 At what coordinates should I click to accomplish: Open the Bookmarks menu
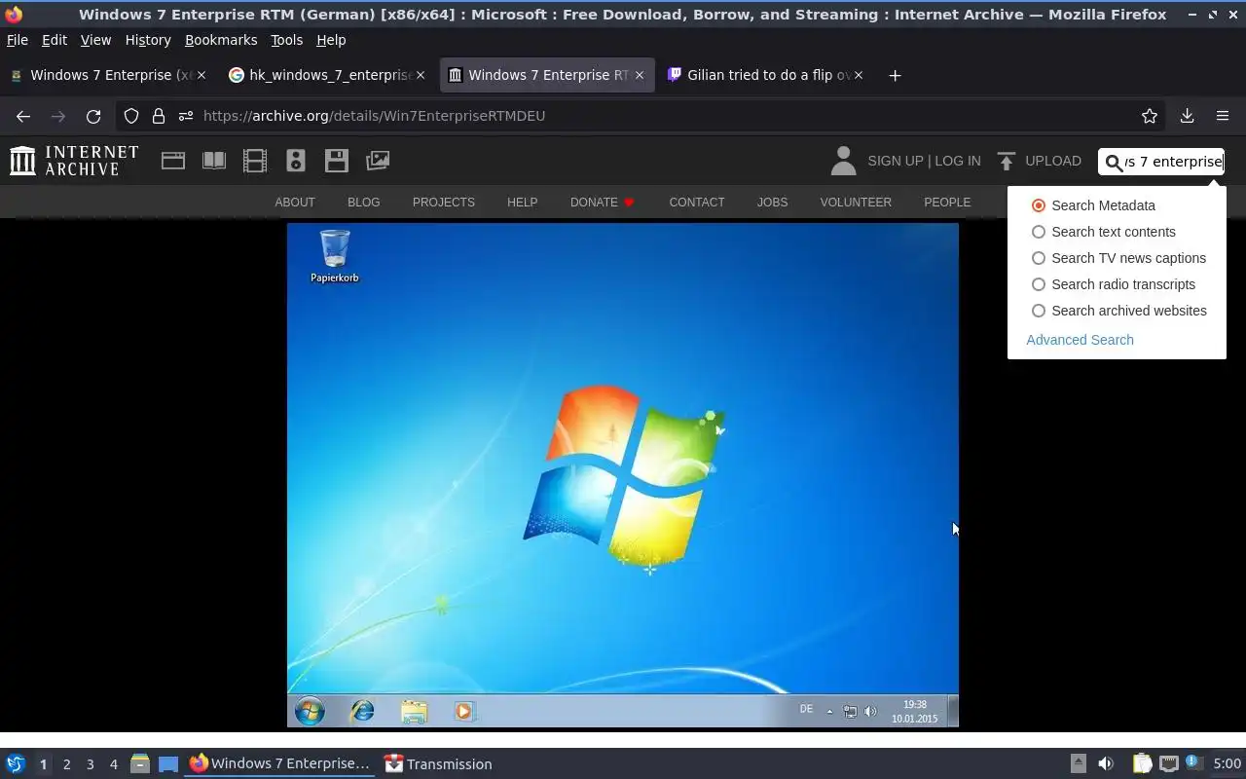coord(221,40)
